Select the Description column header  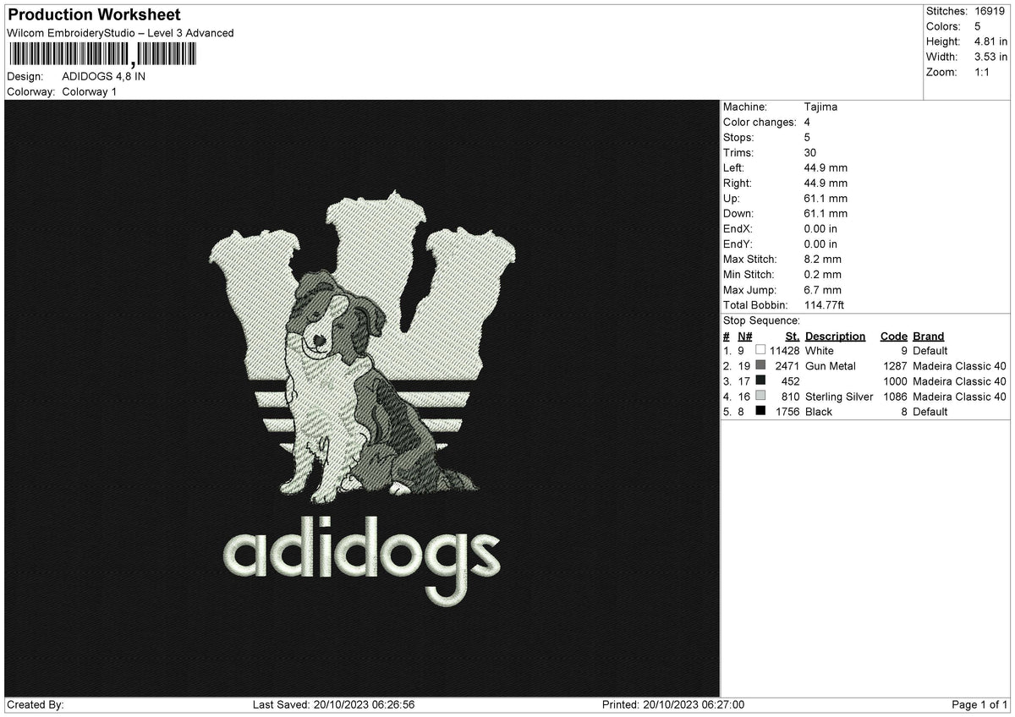click(836, 336)
